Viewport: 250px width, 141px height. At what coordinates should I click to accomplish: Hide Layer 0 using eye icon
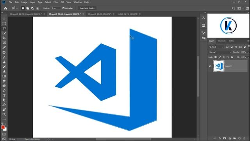210,66
